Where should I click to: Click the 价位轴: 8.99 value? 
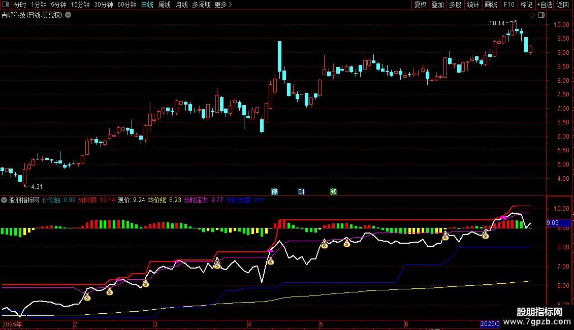tap(58, 200)
